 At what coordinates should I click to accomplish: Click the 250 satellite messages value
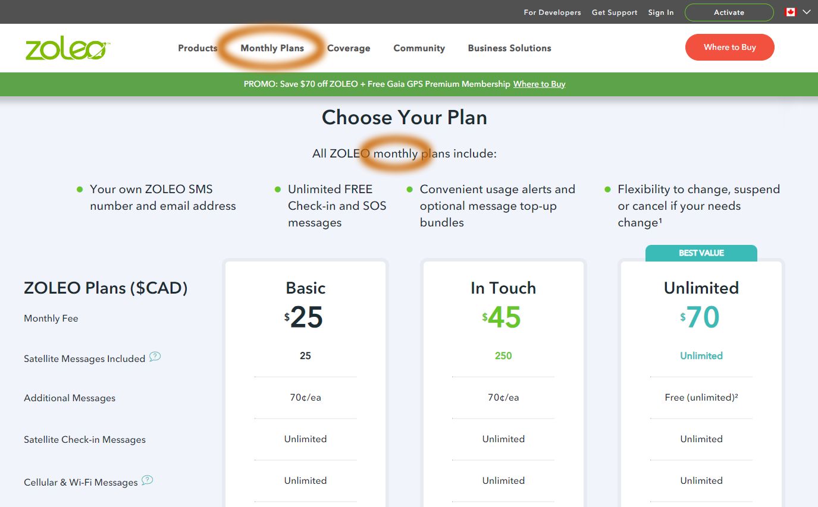(503, 356)
